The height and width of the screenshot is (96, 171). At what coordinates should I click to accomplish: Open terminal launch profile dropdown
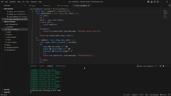(x=158, y=66)
